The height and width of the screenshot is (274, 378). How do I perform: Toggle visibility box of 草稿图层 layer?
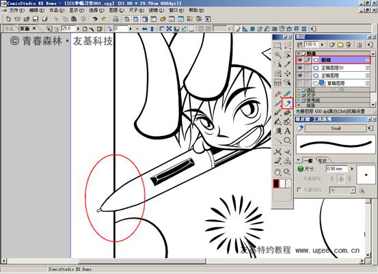tap(300, 83)
